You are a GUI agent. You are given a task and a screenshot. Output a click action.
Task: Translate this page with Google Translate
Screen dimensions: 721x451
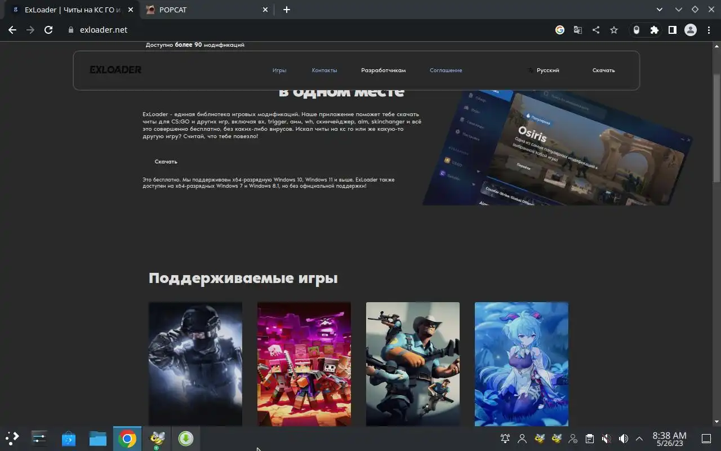click(x=578, y=30)
